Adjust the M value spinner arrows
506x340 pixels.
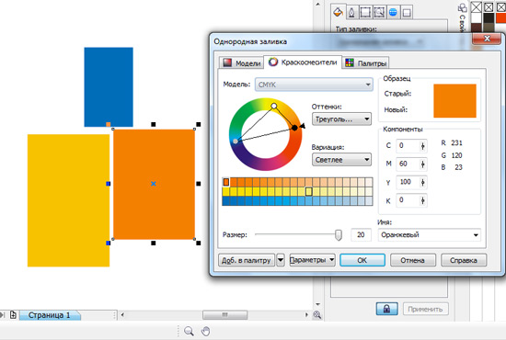(x=423, y=164)
